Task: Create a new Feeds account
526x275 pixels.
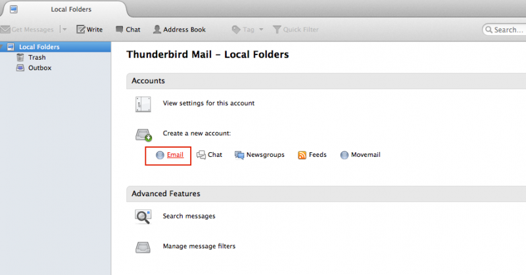Action: click(318, 155)
